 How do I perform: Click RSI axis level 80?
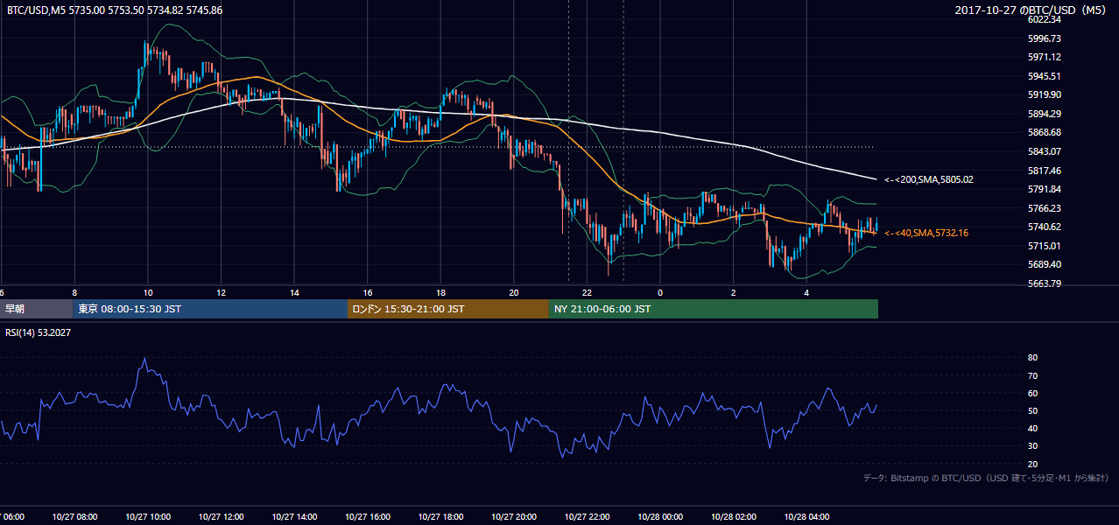[x=1033, y=358]
